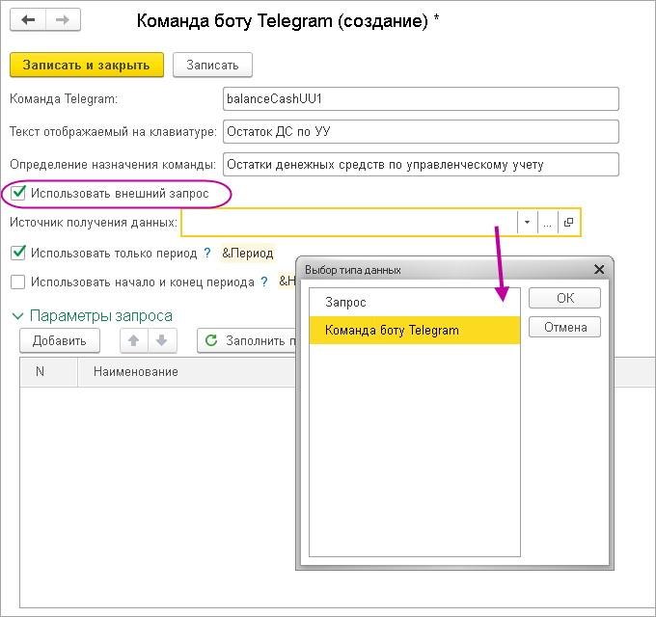Click the ellipsis select button in data source field
656x617 pixels.
547,222
